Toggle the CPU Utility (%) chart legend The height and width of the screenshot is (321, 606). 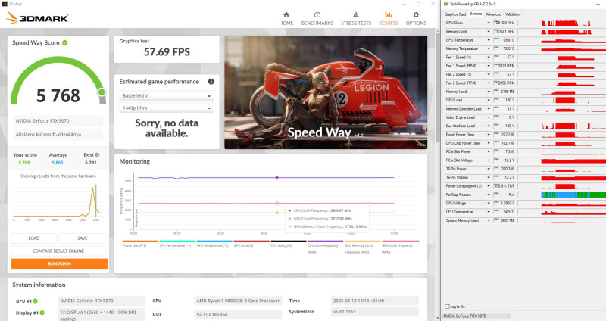[x=289, y=243]
